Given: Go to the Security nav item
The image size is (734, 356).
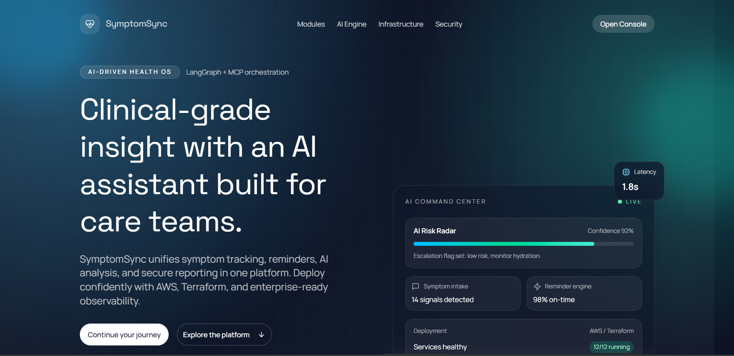Looking at the screenshot, I should [449, 24].
